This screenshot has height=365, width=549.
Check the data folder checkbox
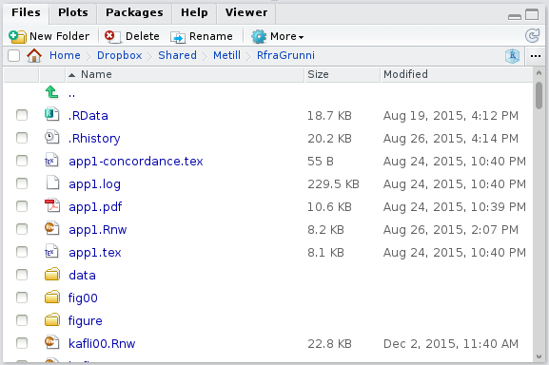22,275
